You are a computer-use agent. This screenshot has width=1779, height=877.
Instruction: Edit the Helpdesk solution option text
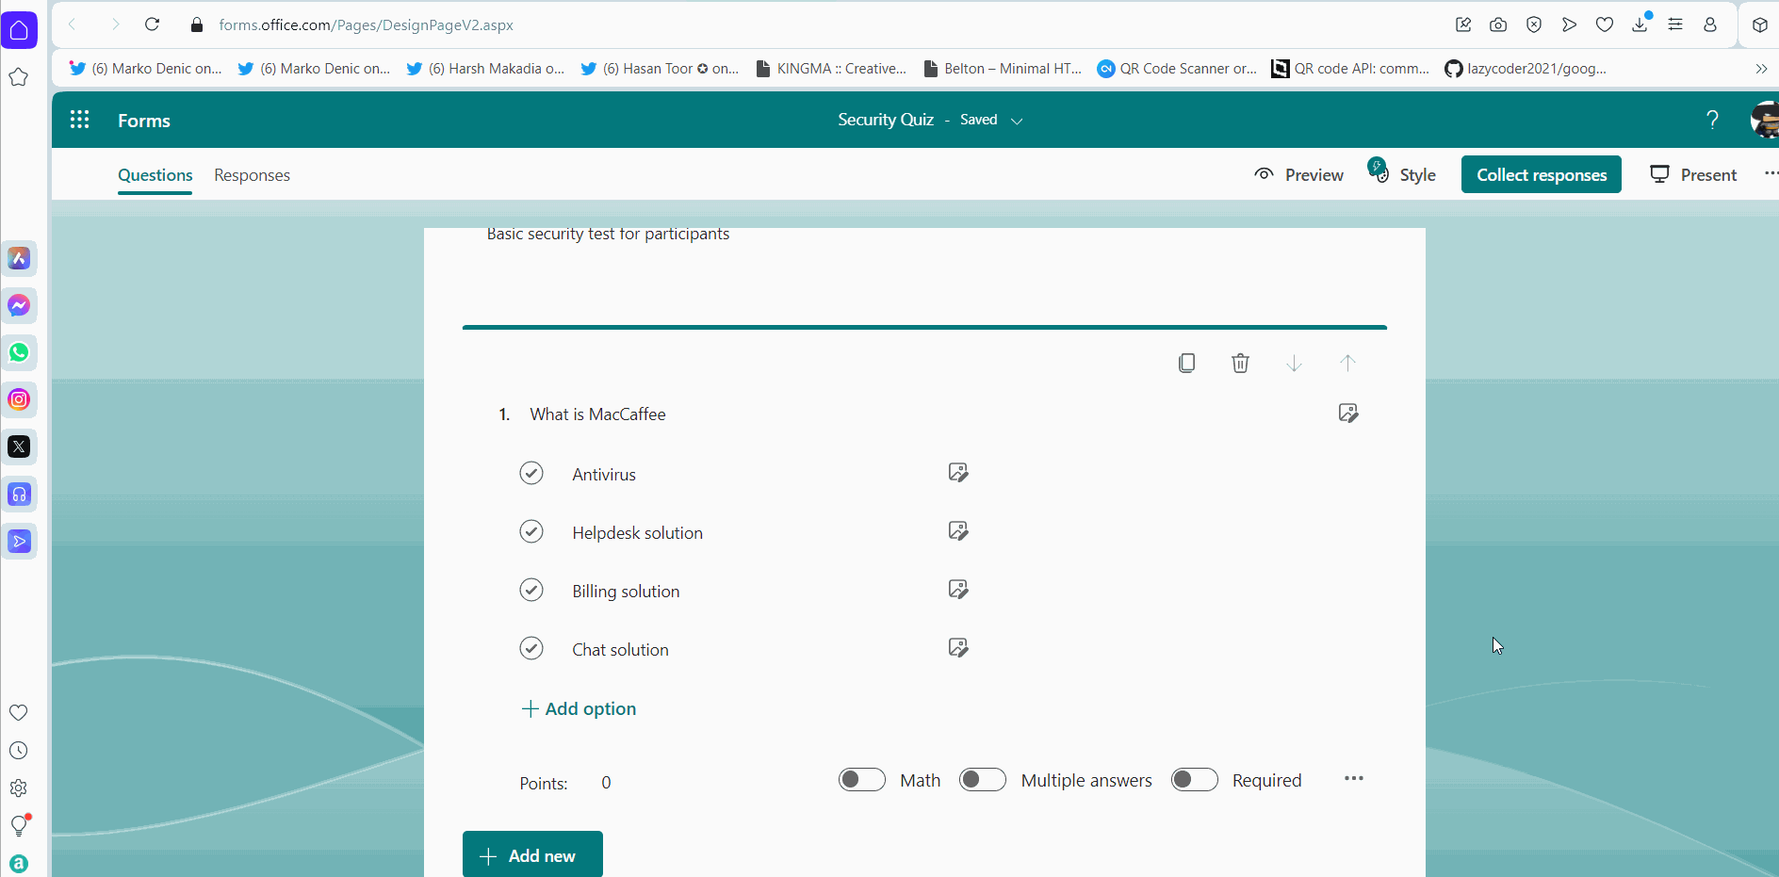(637, 533)
